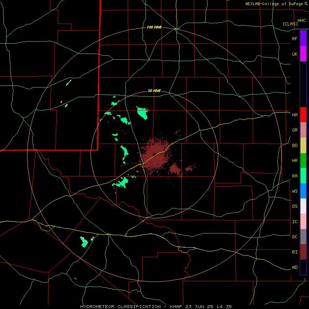Click the pink GR legend swatch
The image size is (309, 309).
[303, 130]
